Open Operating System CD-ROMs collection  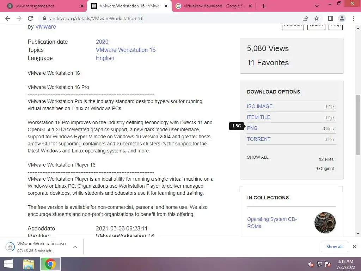pos(272,223)
